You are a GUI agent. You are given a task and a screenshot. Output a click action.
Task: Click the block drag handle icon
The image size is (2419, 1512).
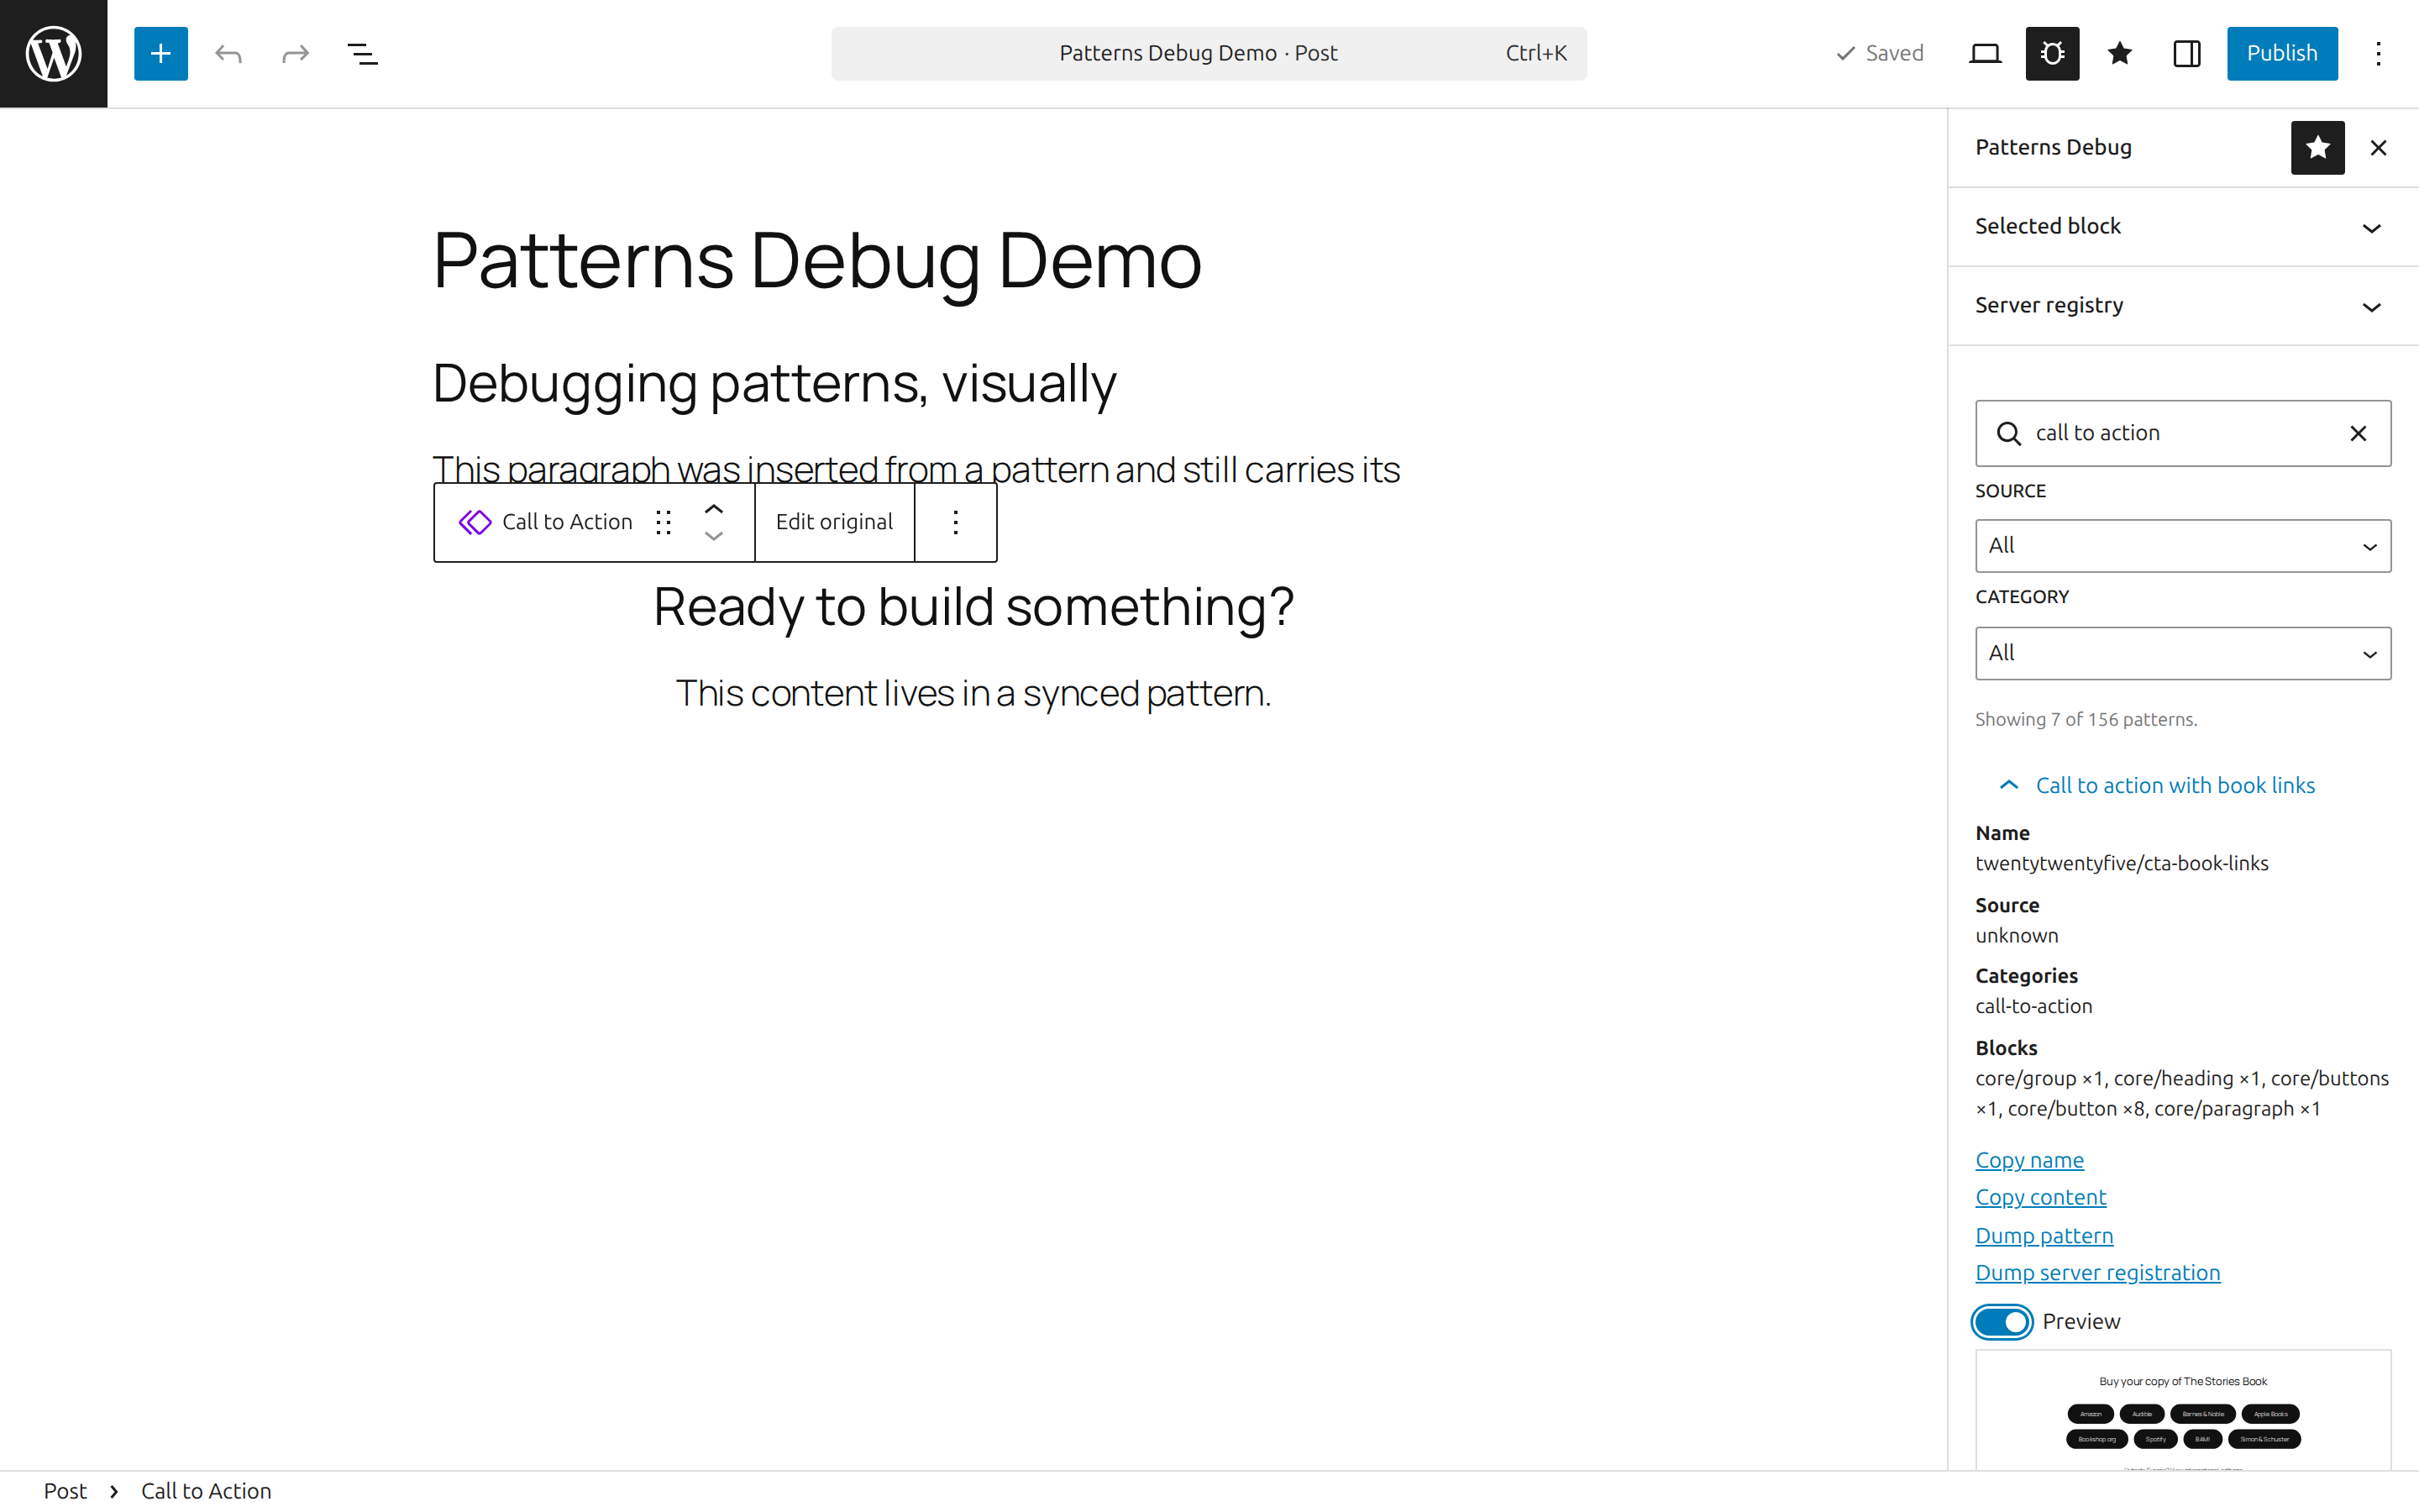pyautogui.click(x=663, y=522)
